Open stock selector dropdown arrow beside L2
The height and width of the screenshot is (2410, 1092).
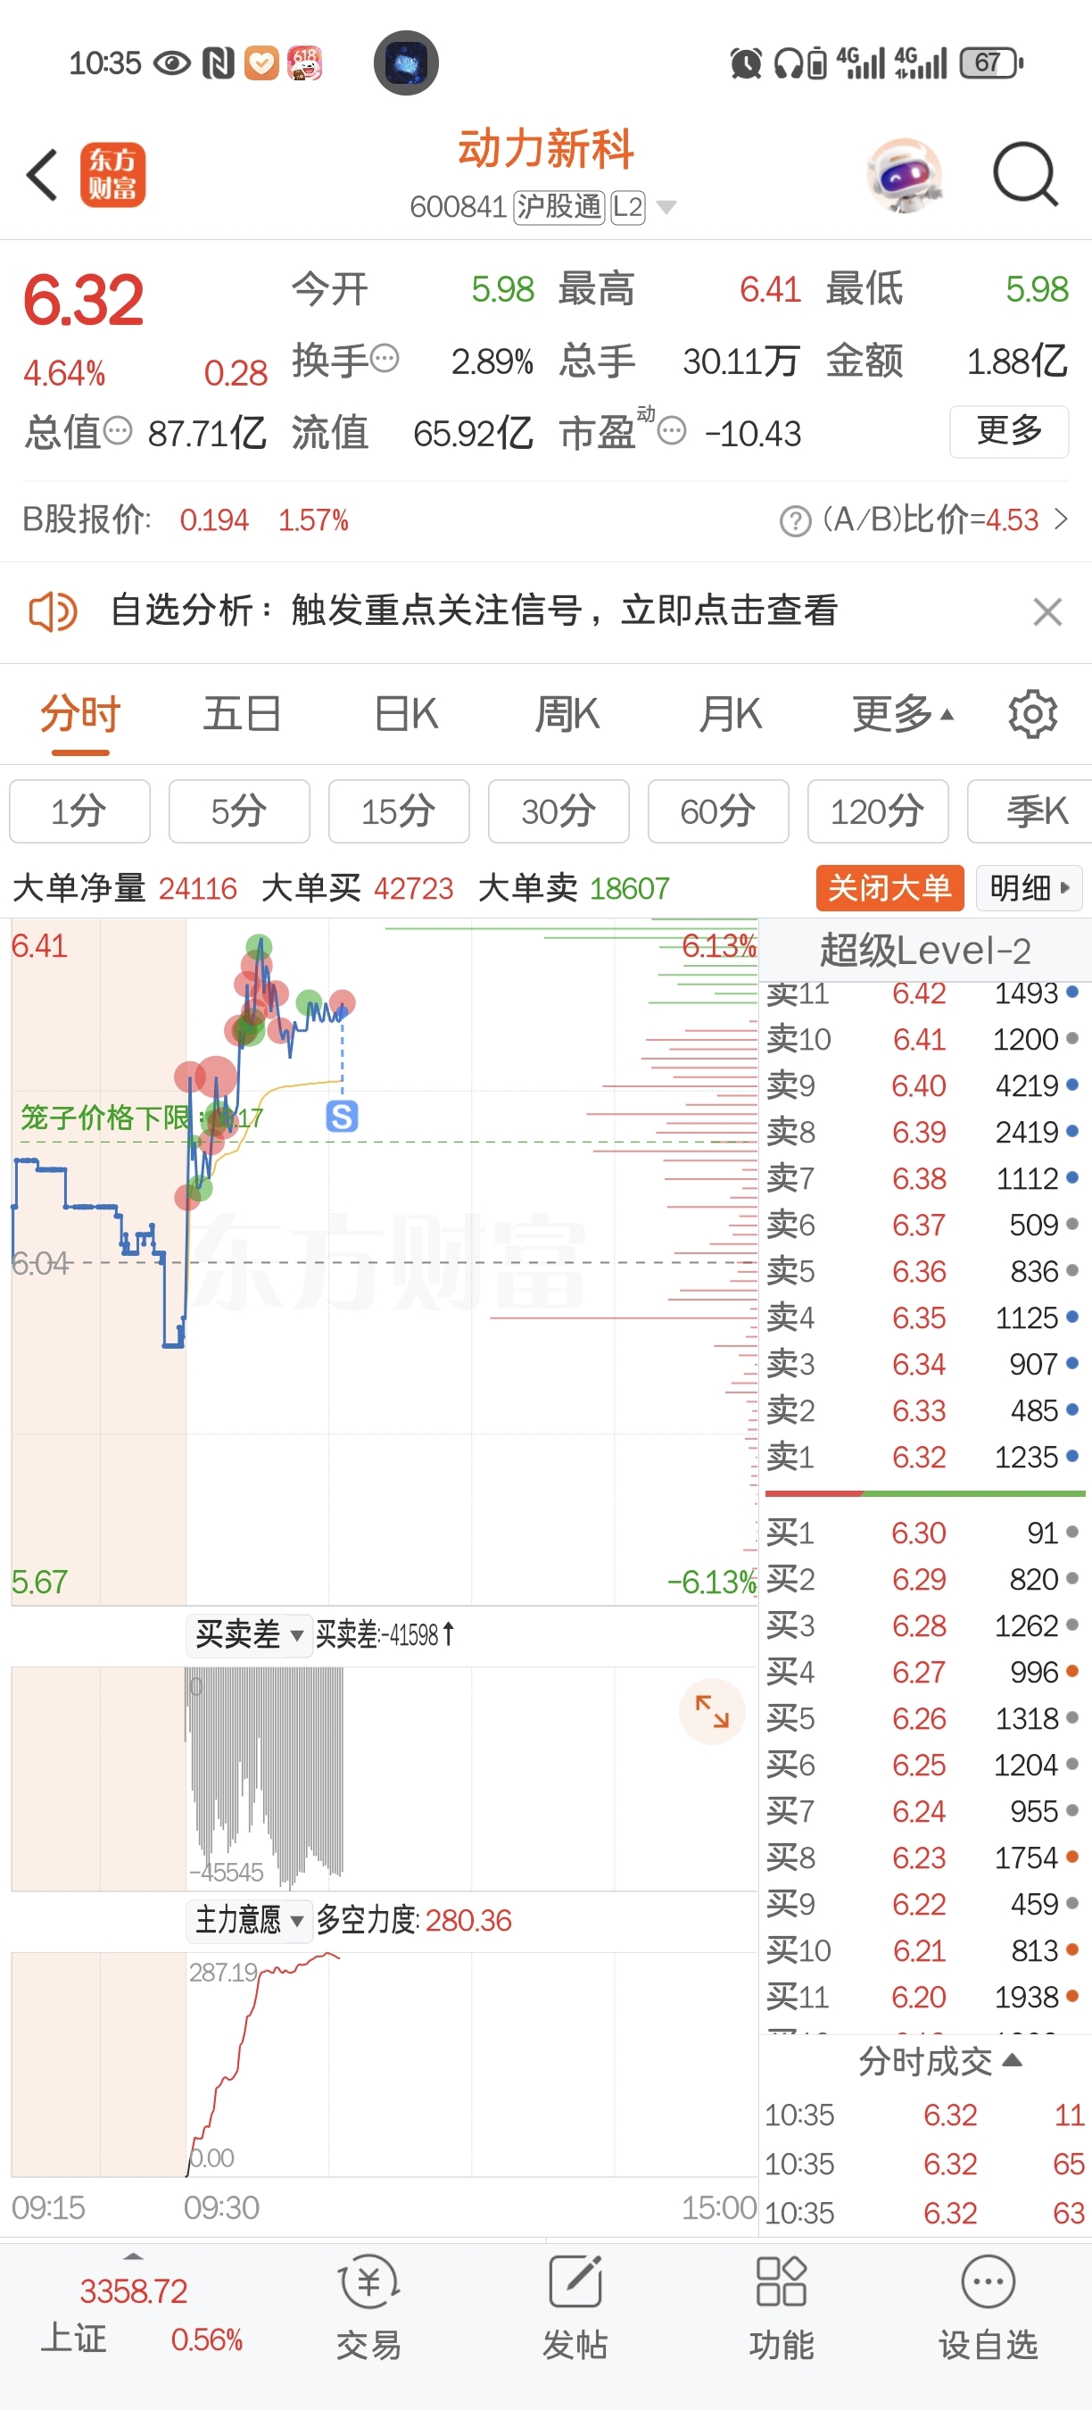666,207
